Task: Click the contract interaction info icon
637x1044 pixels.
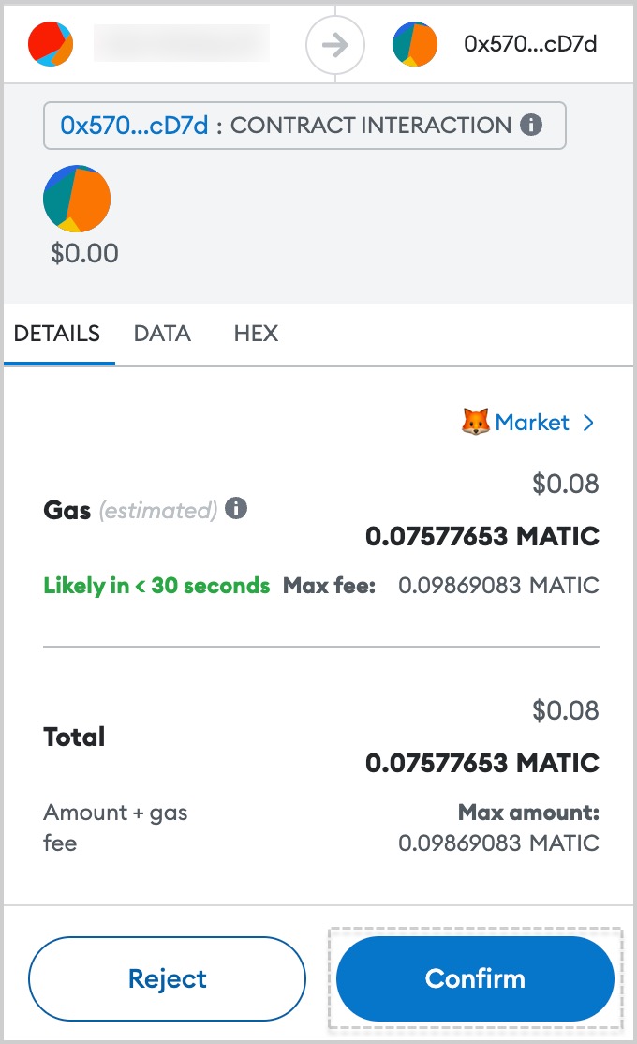Action: click(531, 125)
